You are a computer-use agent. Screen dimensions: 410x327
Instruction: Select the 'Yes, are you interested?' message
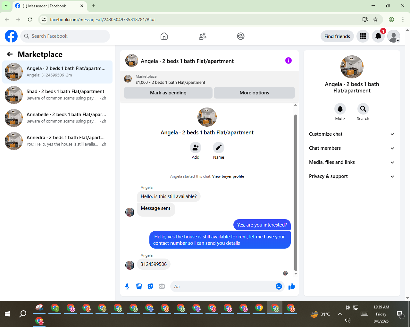click(262, 225)
